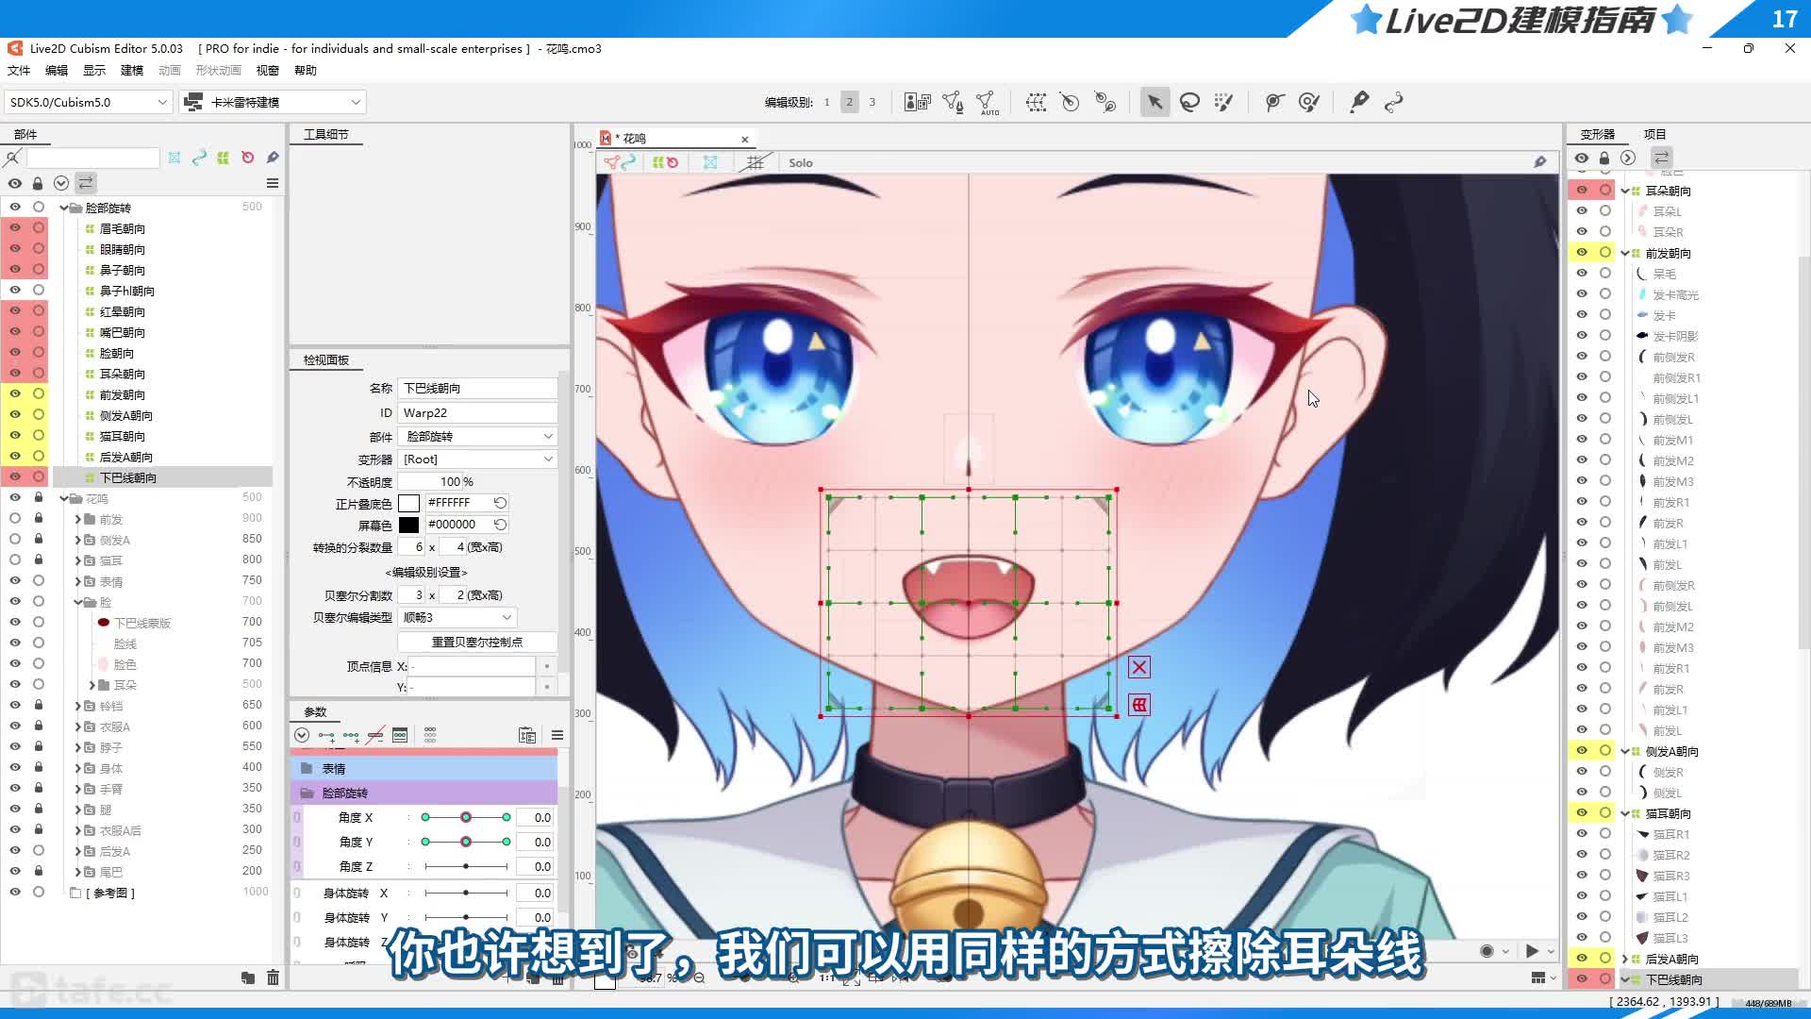Click the red X icon beside warp deformer
The height and width of the screenshot is (1019, 1811).
[x=1139, y=667]
